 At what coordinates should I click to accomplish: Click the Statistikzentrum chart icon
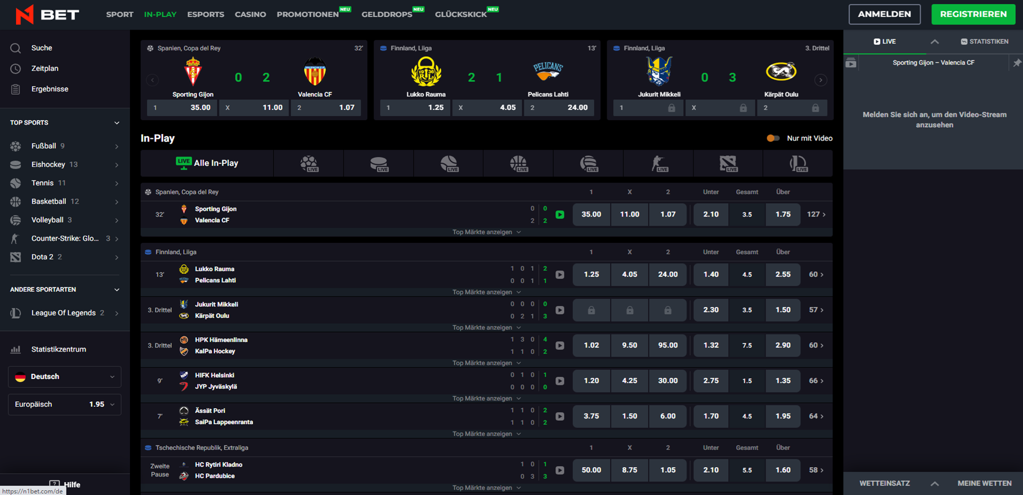16,349
